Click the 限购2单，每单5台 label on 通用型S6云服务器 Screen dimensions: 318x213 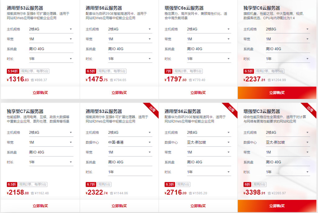tap(112, 71)
